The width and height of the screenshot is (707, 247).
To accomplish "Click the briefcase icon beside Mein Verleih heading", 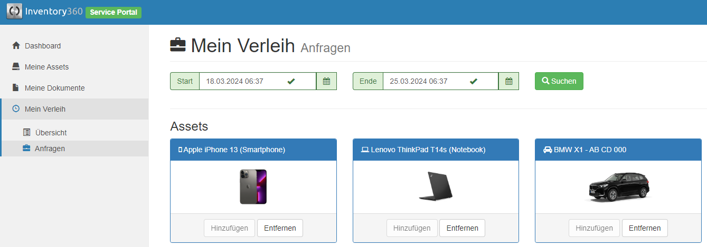I will pyautogui.click(x=178, y=45).
